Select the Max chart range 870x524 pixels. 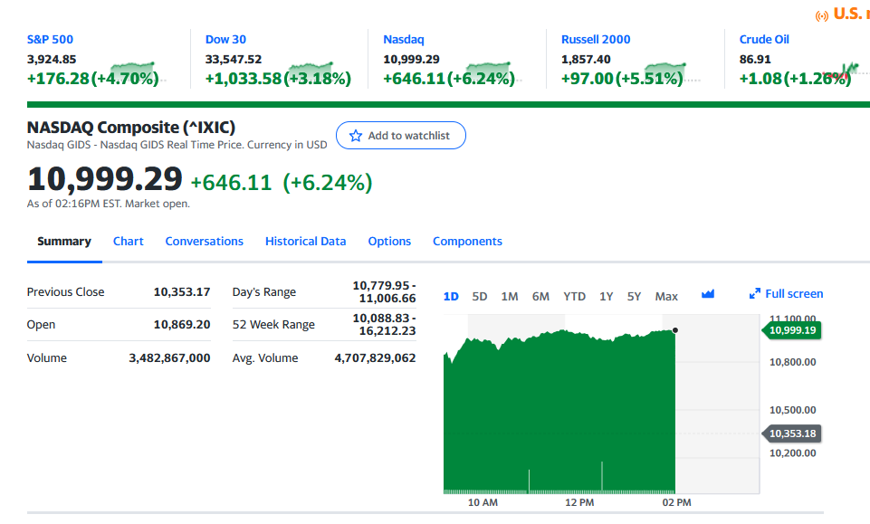666,297
